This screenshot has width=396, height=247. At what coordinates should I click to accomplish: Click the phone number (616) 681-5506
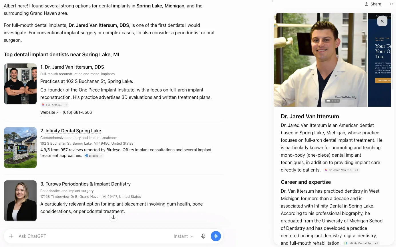tap(77, 113)
